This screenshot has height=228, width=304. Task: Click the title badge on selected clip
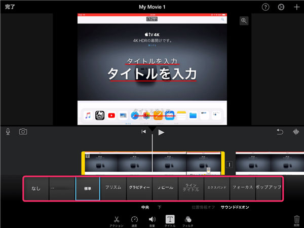pyautogui.click(x=88, y=156)
